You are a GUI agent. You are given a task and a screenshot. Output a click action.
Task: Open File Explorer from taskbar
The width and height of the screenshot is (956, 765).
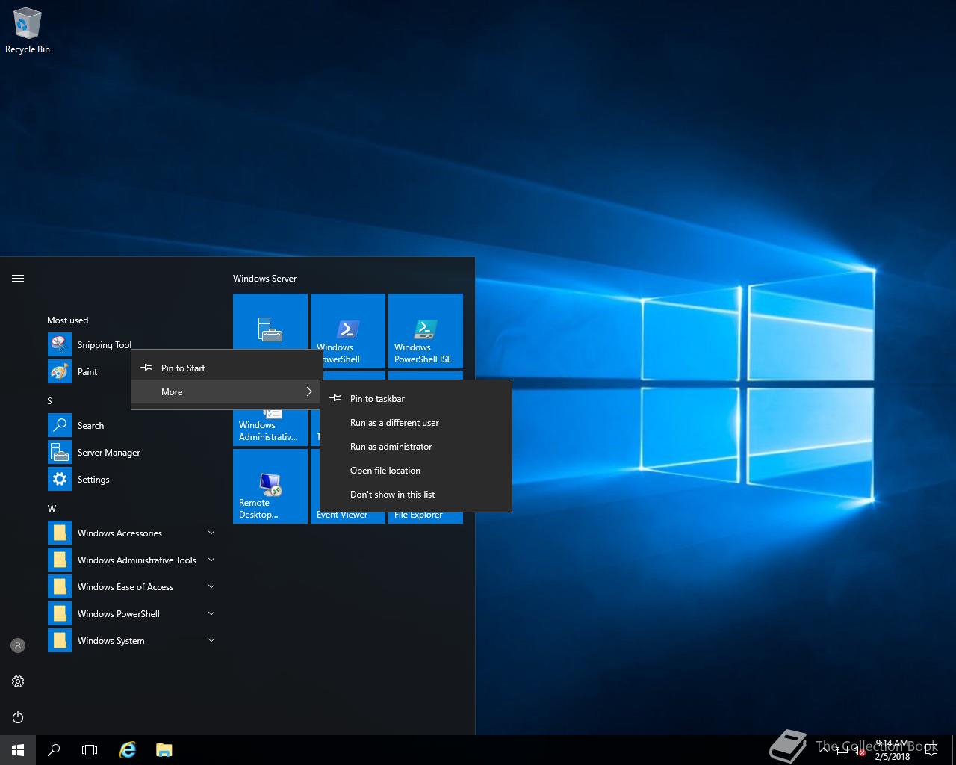[164, 750]
